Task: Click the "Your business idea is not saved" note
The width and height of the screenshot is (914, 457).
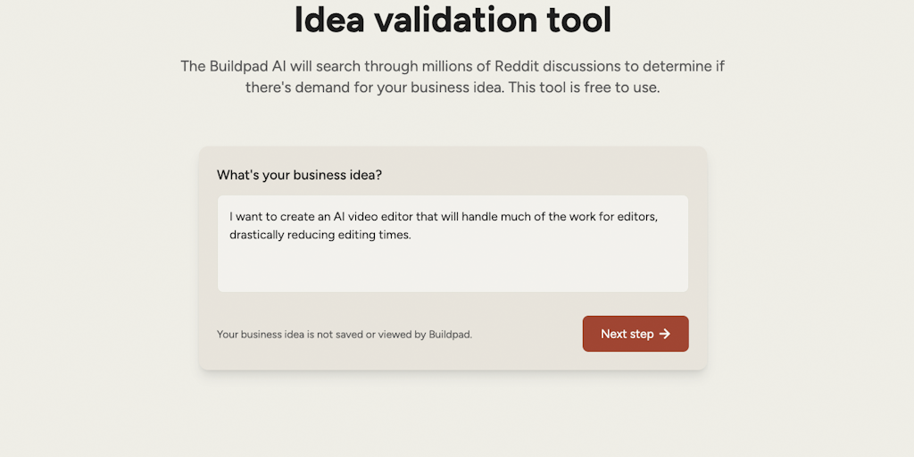Action: pyautogui.click(x=345, y=335)
